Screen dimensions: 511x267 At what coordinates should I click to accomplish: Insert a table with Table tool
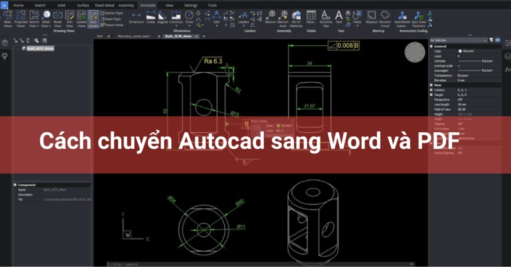click(311, 18)
